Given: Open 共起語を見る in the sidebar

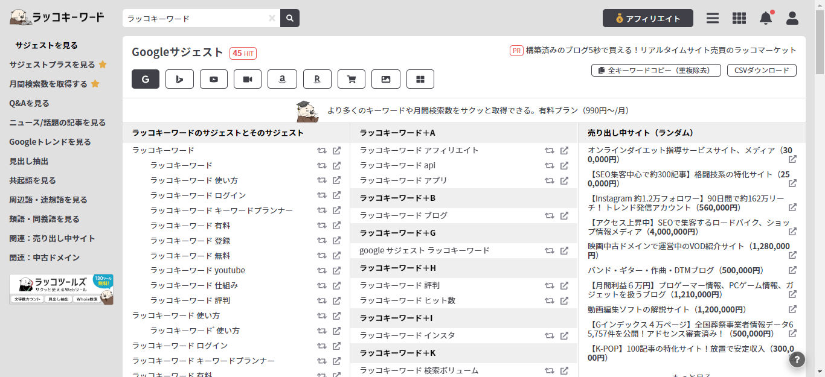Looking at the screenshot, I should pos(33,180).
